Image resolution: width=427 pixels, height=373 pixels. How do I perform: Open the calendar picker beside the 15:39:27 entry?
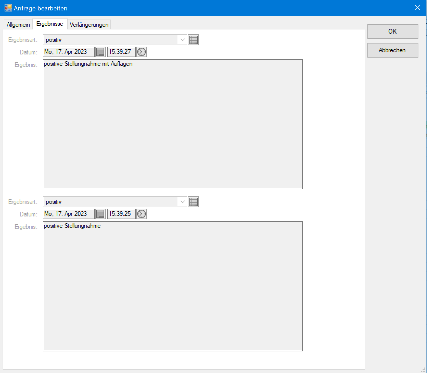(x=100, y=52)
